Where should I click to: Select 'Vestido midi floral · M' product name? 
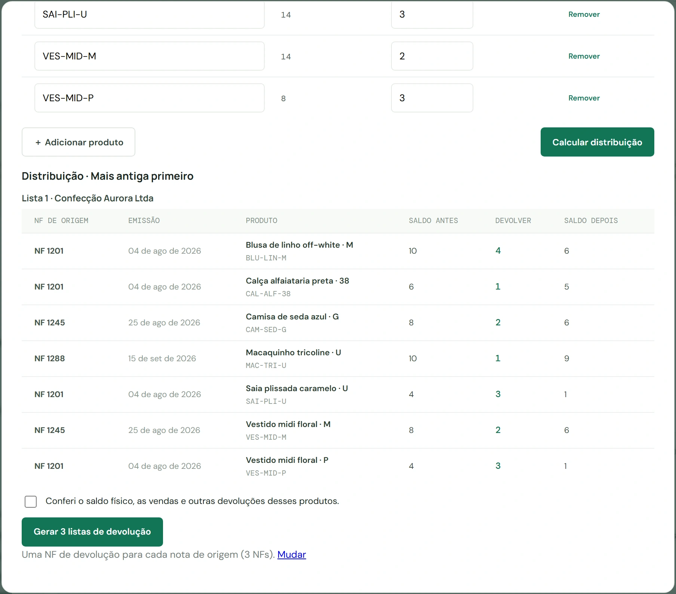(288, 424)
